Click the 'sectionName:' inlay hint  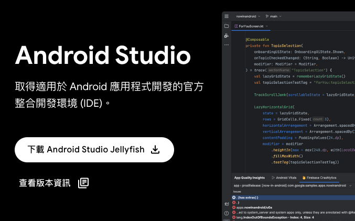click(278, 70)
